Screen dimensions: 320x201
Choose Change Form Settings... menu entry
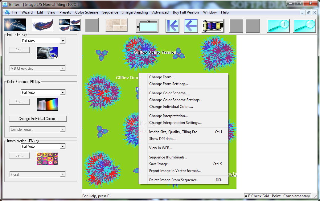click(183, 84)
